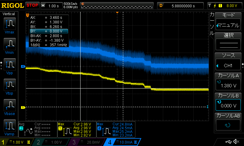Enable channel 3 at 20.0mV
This screenshot has width=244, height=146.
(x=87, y=142)
